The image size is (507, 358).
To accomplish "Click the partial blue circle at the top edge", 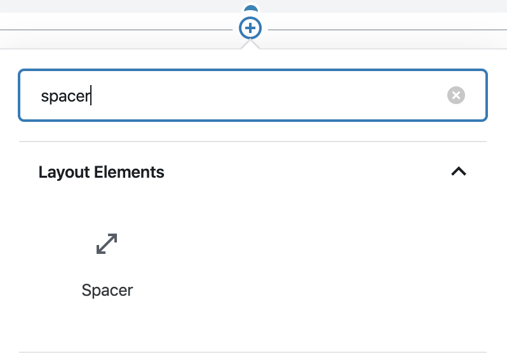I will (x=251, y=8).
